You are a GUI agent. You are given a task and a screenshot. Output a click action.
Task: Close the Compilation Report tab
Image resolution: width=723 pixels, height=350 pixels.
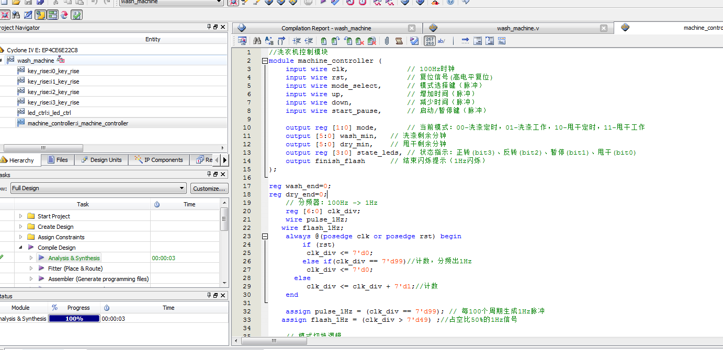[412, 28]
